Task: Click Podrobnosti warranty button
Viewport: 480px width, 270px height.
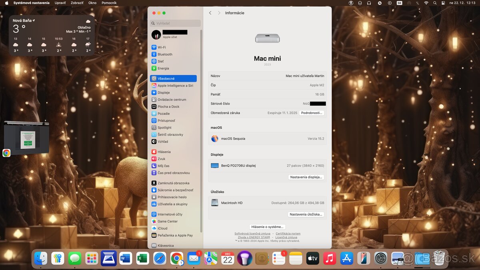Action: (312, 113)
